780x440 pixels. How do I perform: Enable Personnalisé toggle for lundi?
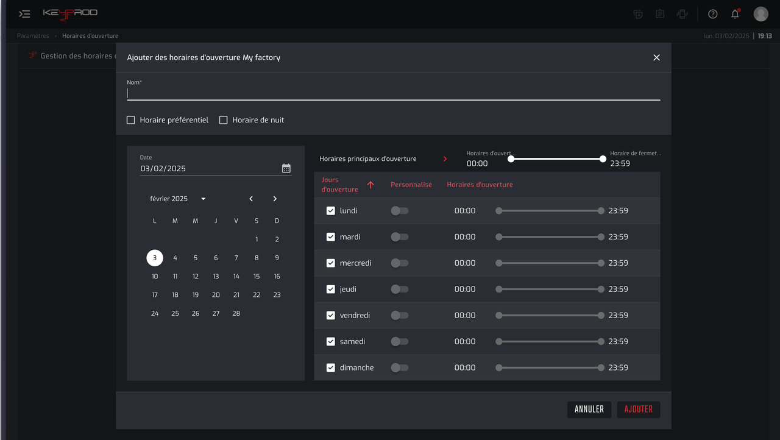point(400,211)
